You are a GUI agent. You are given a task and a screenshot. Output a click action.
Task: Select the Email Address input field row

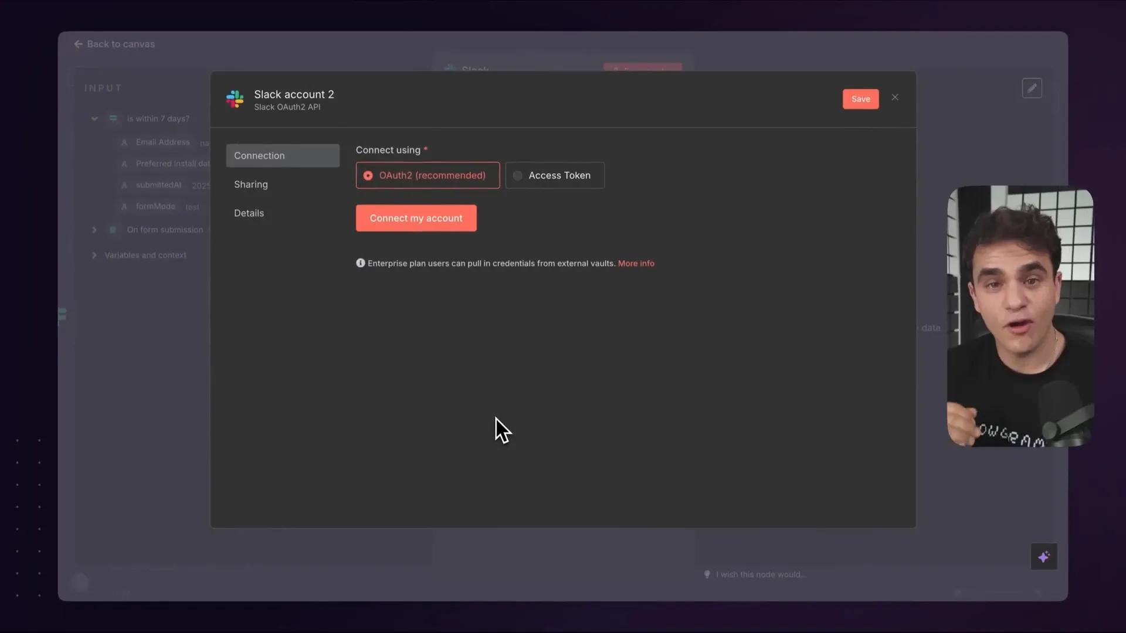[164, 142]
